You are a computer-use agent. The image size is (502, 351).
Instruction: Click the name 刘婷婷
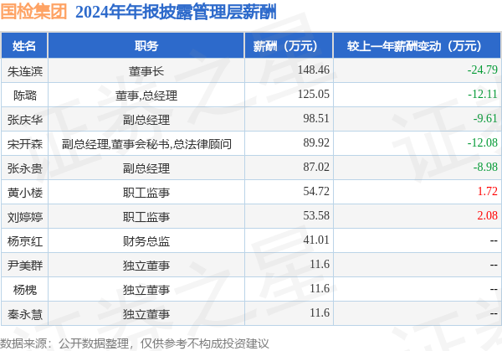(24, 217)
